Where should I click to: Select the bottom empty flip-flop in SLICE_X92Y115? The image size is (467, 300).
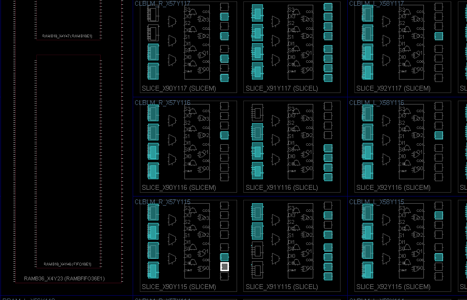[x=439, y=276]
